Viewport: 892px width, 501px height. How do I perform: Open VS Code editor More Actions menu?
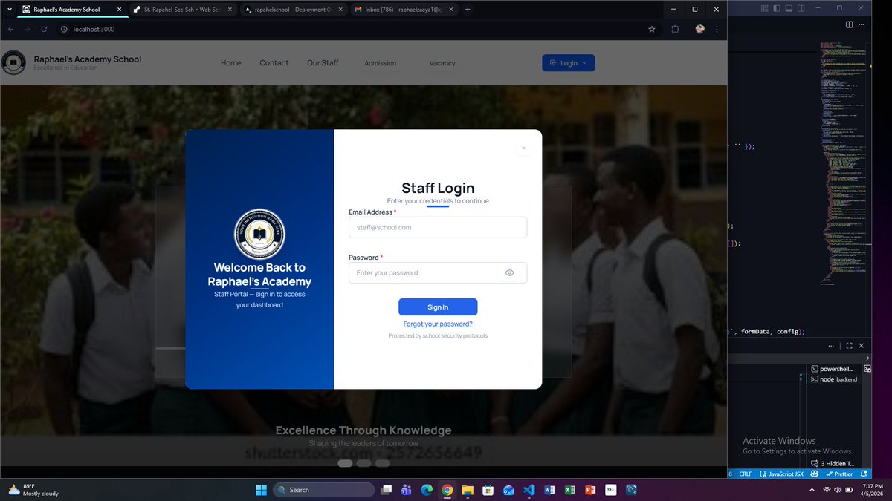(x=862, y=24)
